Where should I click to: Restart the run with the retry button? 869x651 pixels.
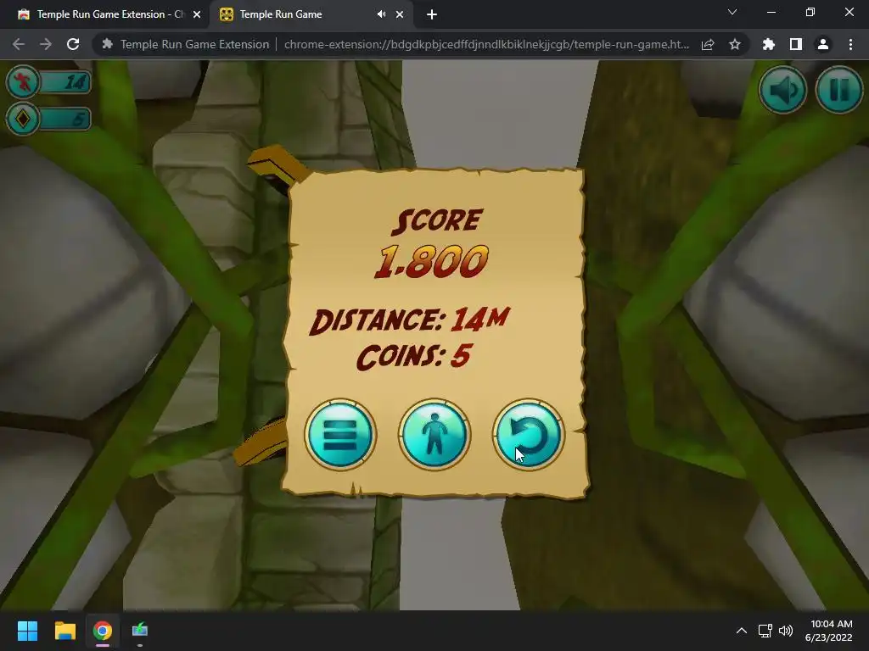tap(529, 435)
